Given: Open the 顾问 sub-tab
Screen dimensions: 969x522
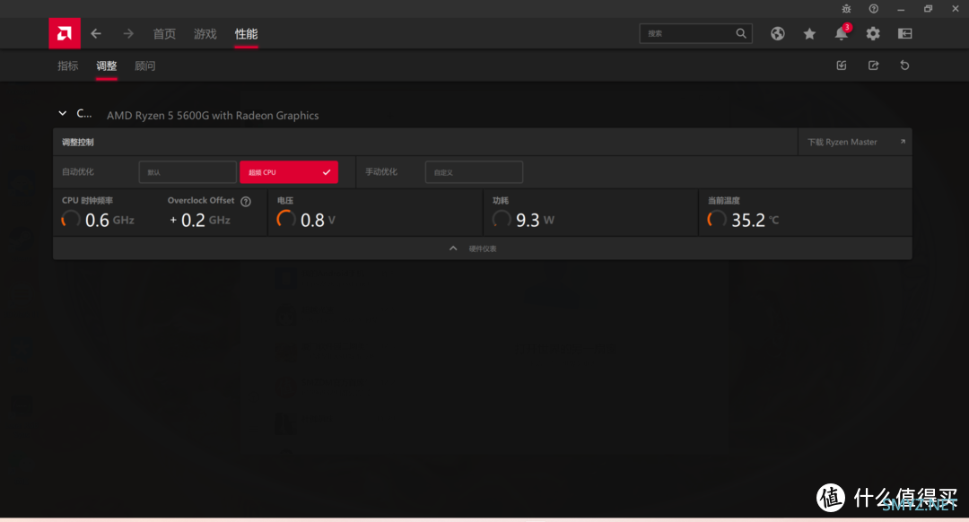Looking at the screenshot, I should [x=144, y=65].
